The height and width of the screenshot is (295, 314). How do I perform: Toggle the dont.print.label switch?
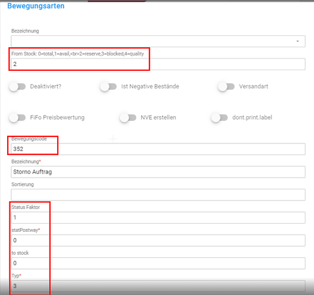click(220, 117)
